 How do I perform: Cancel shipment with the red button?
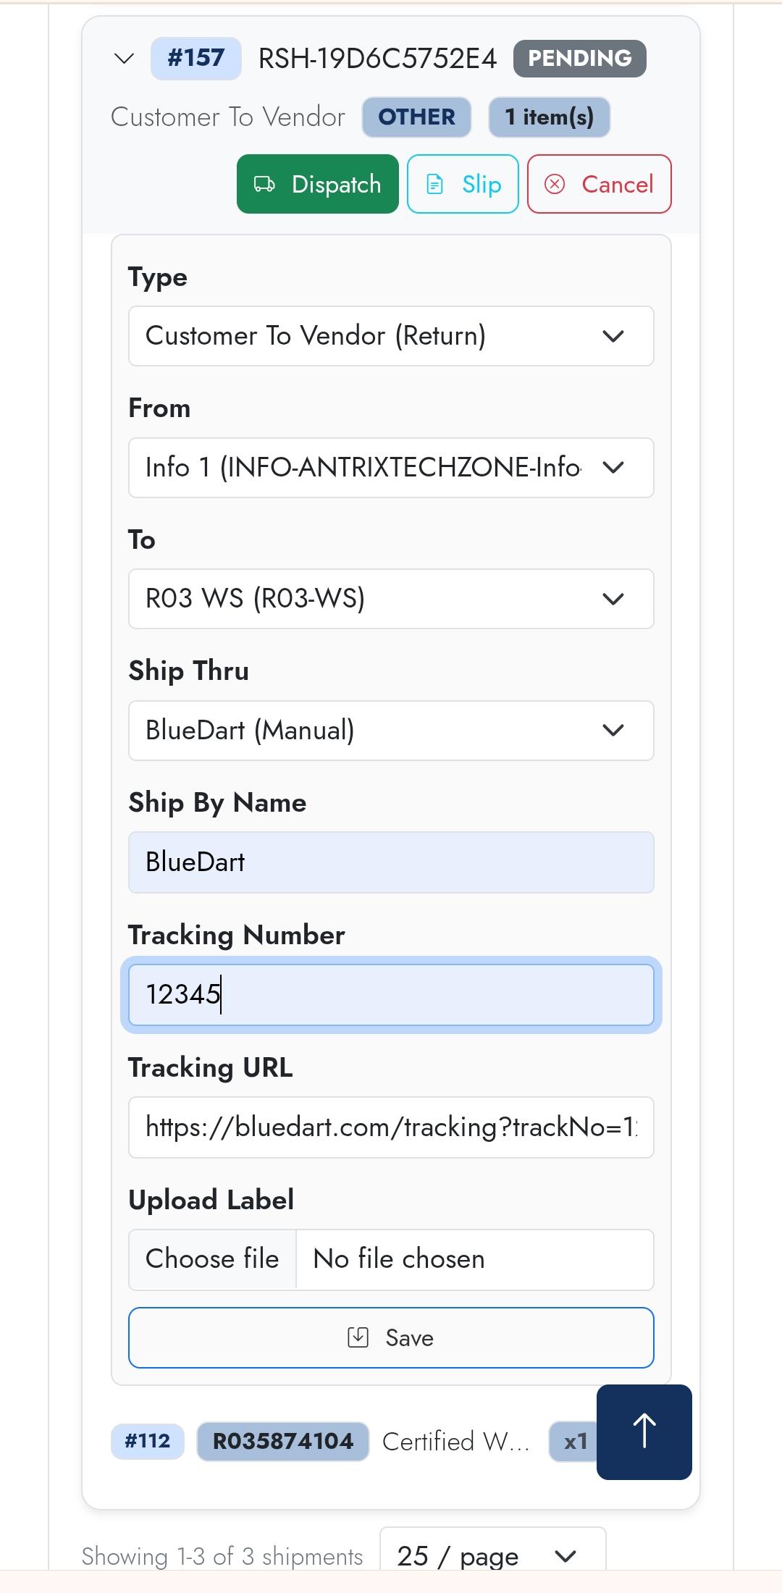[x=599, y=184]
